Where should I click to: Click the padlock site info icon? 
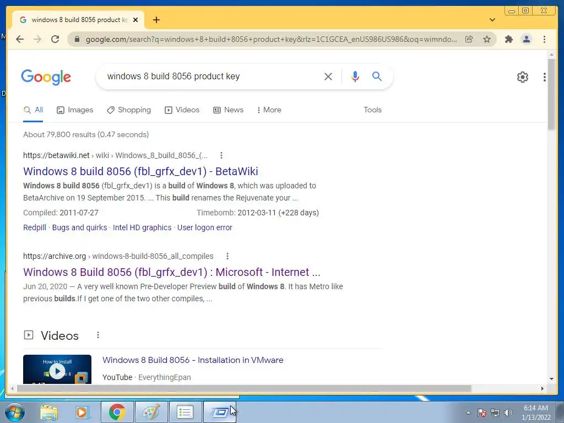77,39
